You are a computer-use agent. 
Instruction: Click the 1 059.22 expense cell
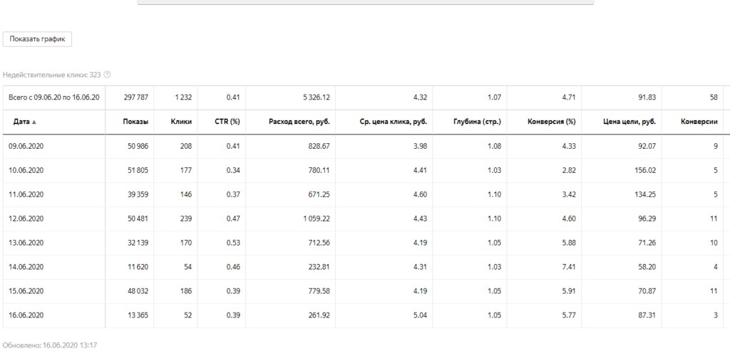click(x=313, y=219)
